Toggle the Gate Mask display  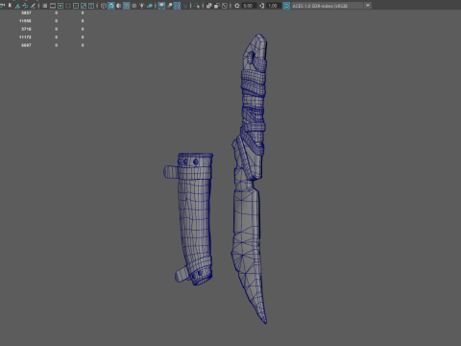(68, 6)
